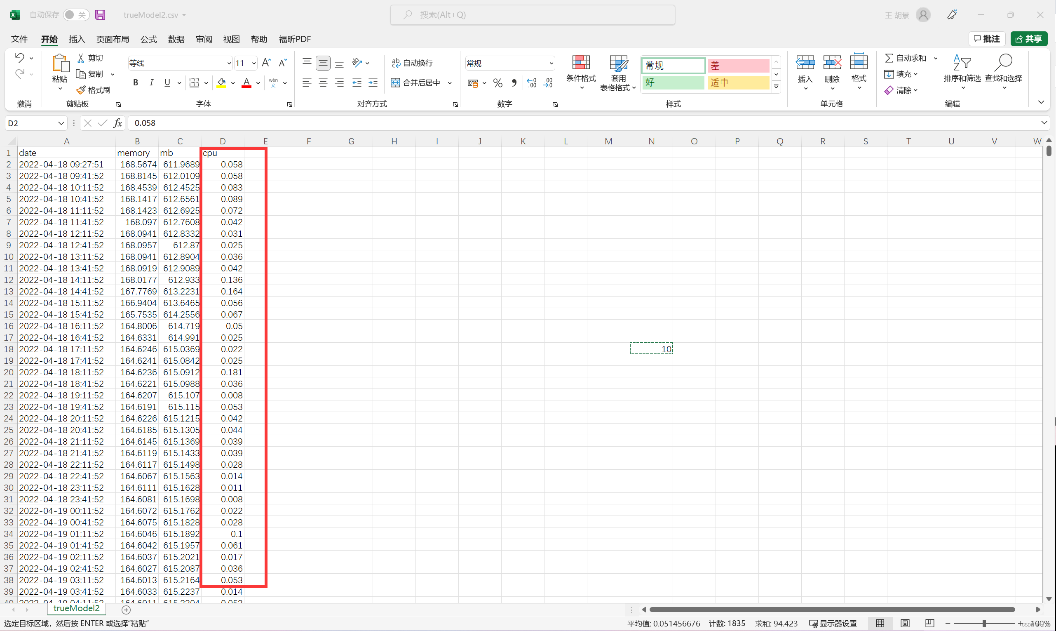Open the Name Box dropdown arrow
The image size is (1056, 631).
(x=61, y=123)
